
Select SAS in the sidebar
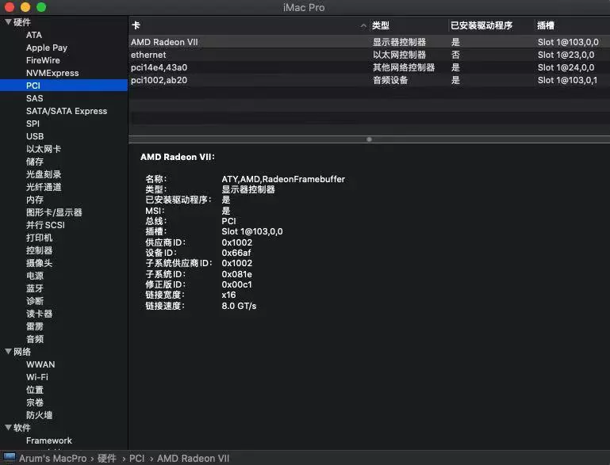[34, 98]
